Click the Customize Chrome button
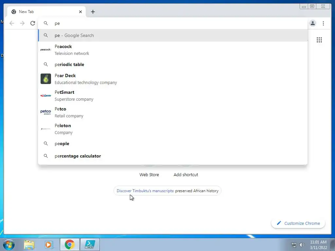Viewport: 335px width, 251px height. click(x=298, y=223)
